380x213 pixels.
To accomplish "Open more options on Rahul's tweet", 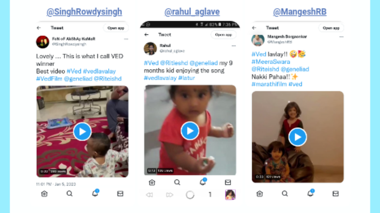I will click(234, 46).
